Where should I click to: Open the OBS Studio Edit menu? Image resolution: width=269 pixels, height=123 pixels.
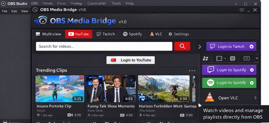coord(14,11)
